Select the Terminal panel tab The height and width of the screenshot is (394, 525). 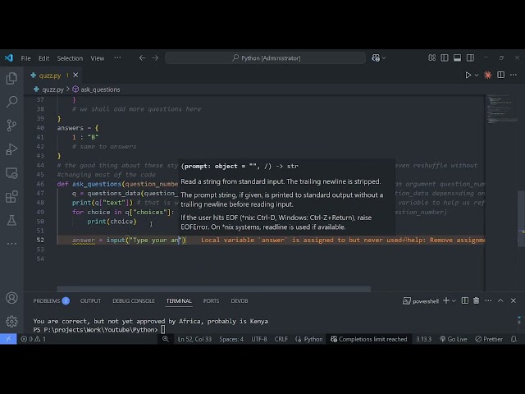179,301
